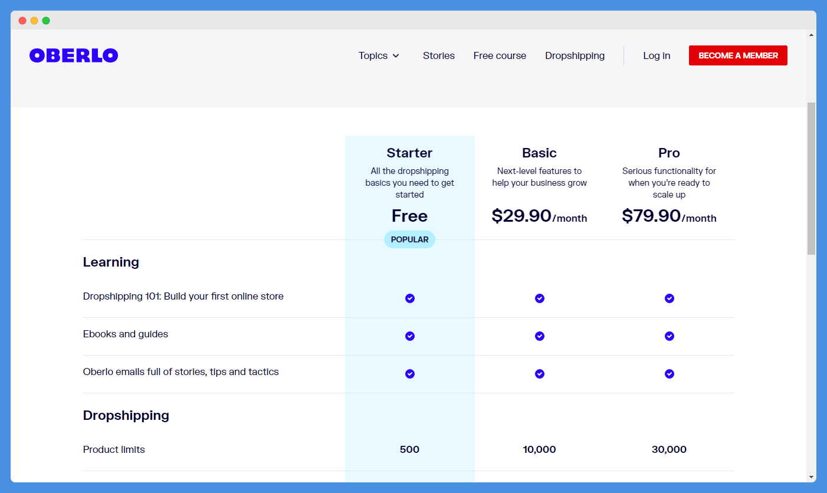Click Pro checkmark for Oberlo emails
This screenshot has height=493, width=827.
click(670, 374)
